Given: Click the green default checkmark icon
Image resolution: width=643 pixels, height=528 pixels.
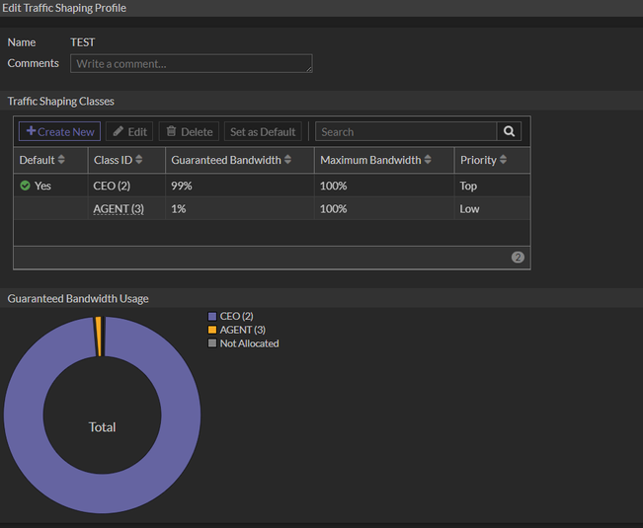Looking at the screenshot, I should point(25,186).
